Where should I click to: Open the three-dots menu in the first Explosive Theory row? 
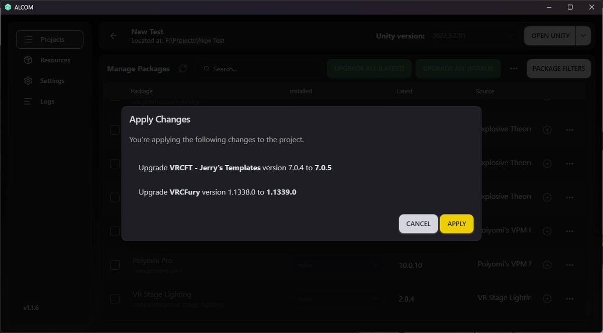pos(569,130)
